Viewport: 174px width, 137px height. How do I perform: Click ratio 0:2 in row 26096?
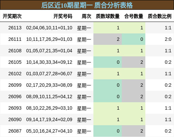pyautogui.click(x=168, y=97)
